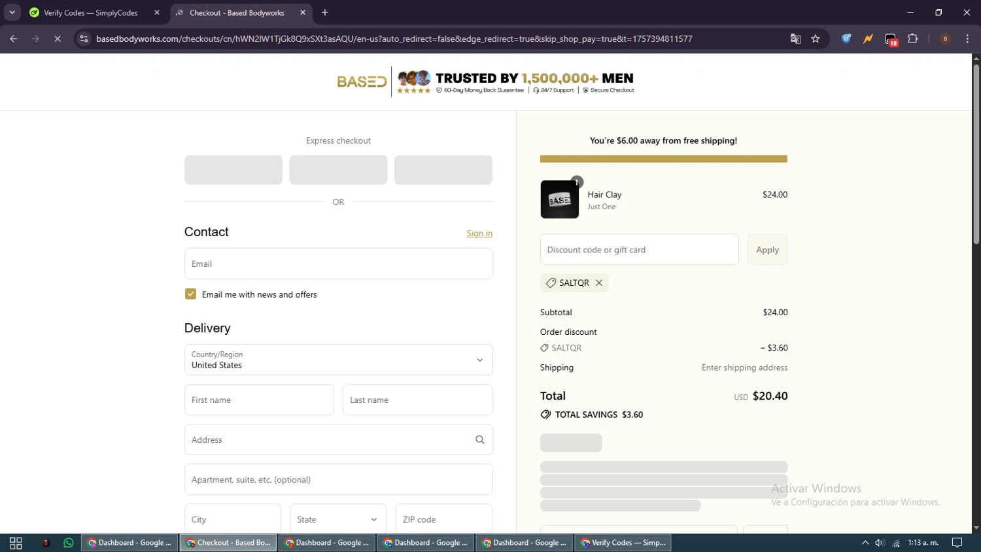
Task: Click the Apply discount button
Action: pyautogui.click(x=767, y=250)
